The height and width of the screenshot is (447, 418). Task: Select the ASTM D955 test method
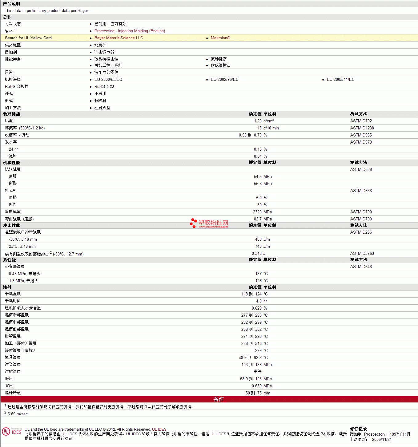(361, 135)
